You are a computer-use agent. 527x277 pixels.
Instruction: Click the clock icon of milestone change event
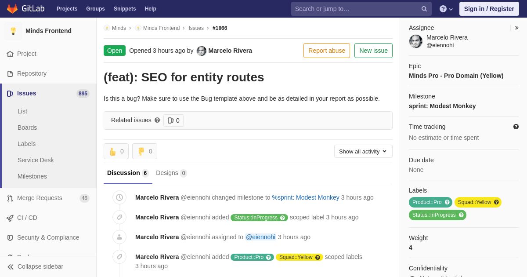tap(119, 197)
